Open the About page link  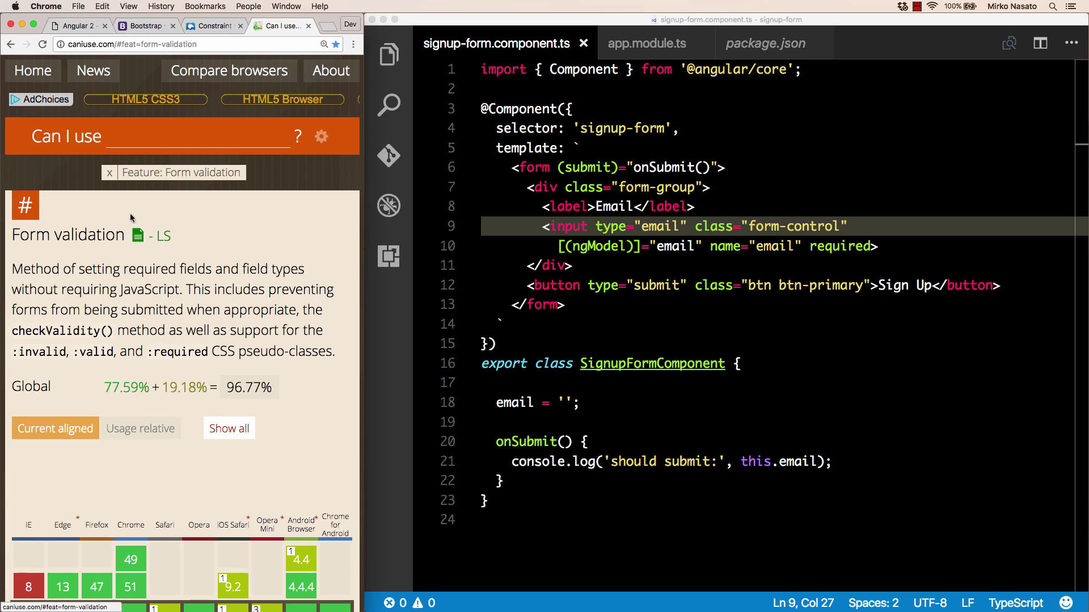331,71
